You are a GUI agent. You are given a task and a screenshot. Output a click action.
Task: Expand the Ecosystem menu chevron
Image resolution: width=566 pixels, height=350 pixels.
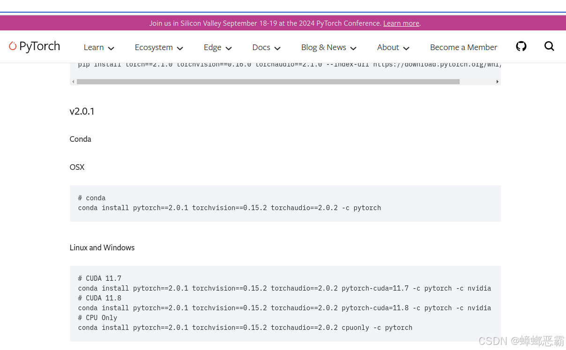coord(180,48)
